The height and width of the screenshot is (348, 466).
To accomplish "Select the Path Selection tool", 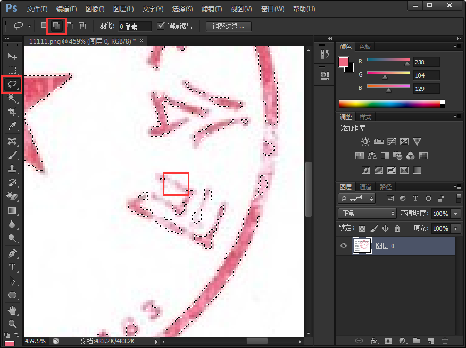I will tap(12, 281).
